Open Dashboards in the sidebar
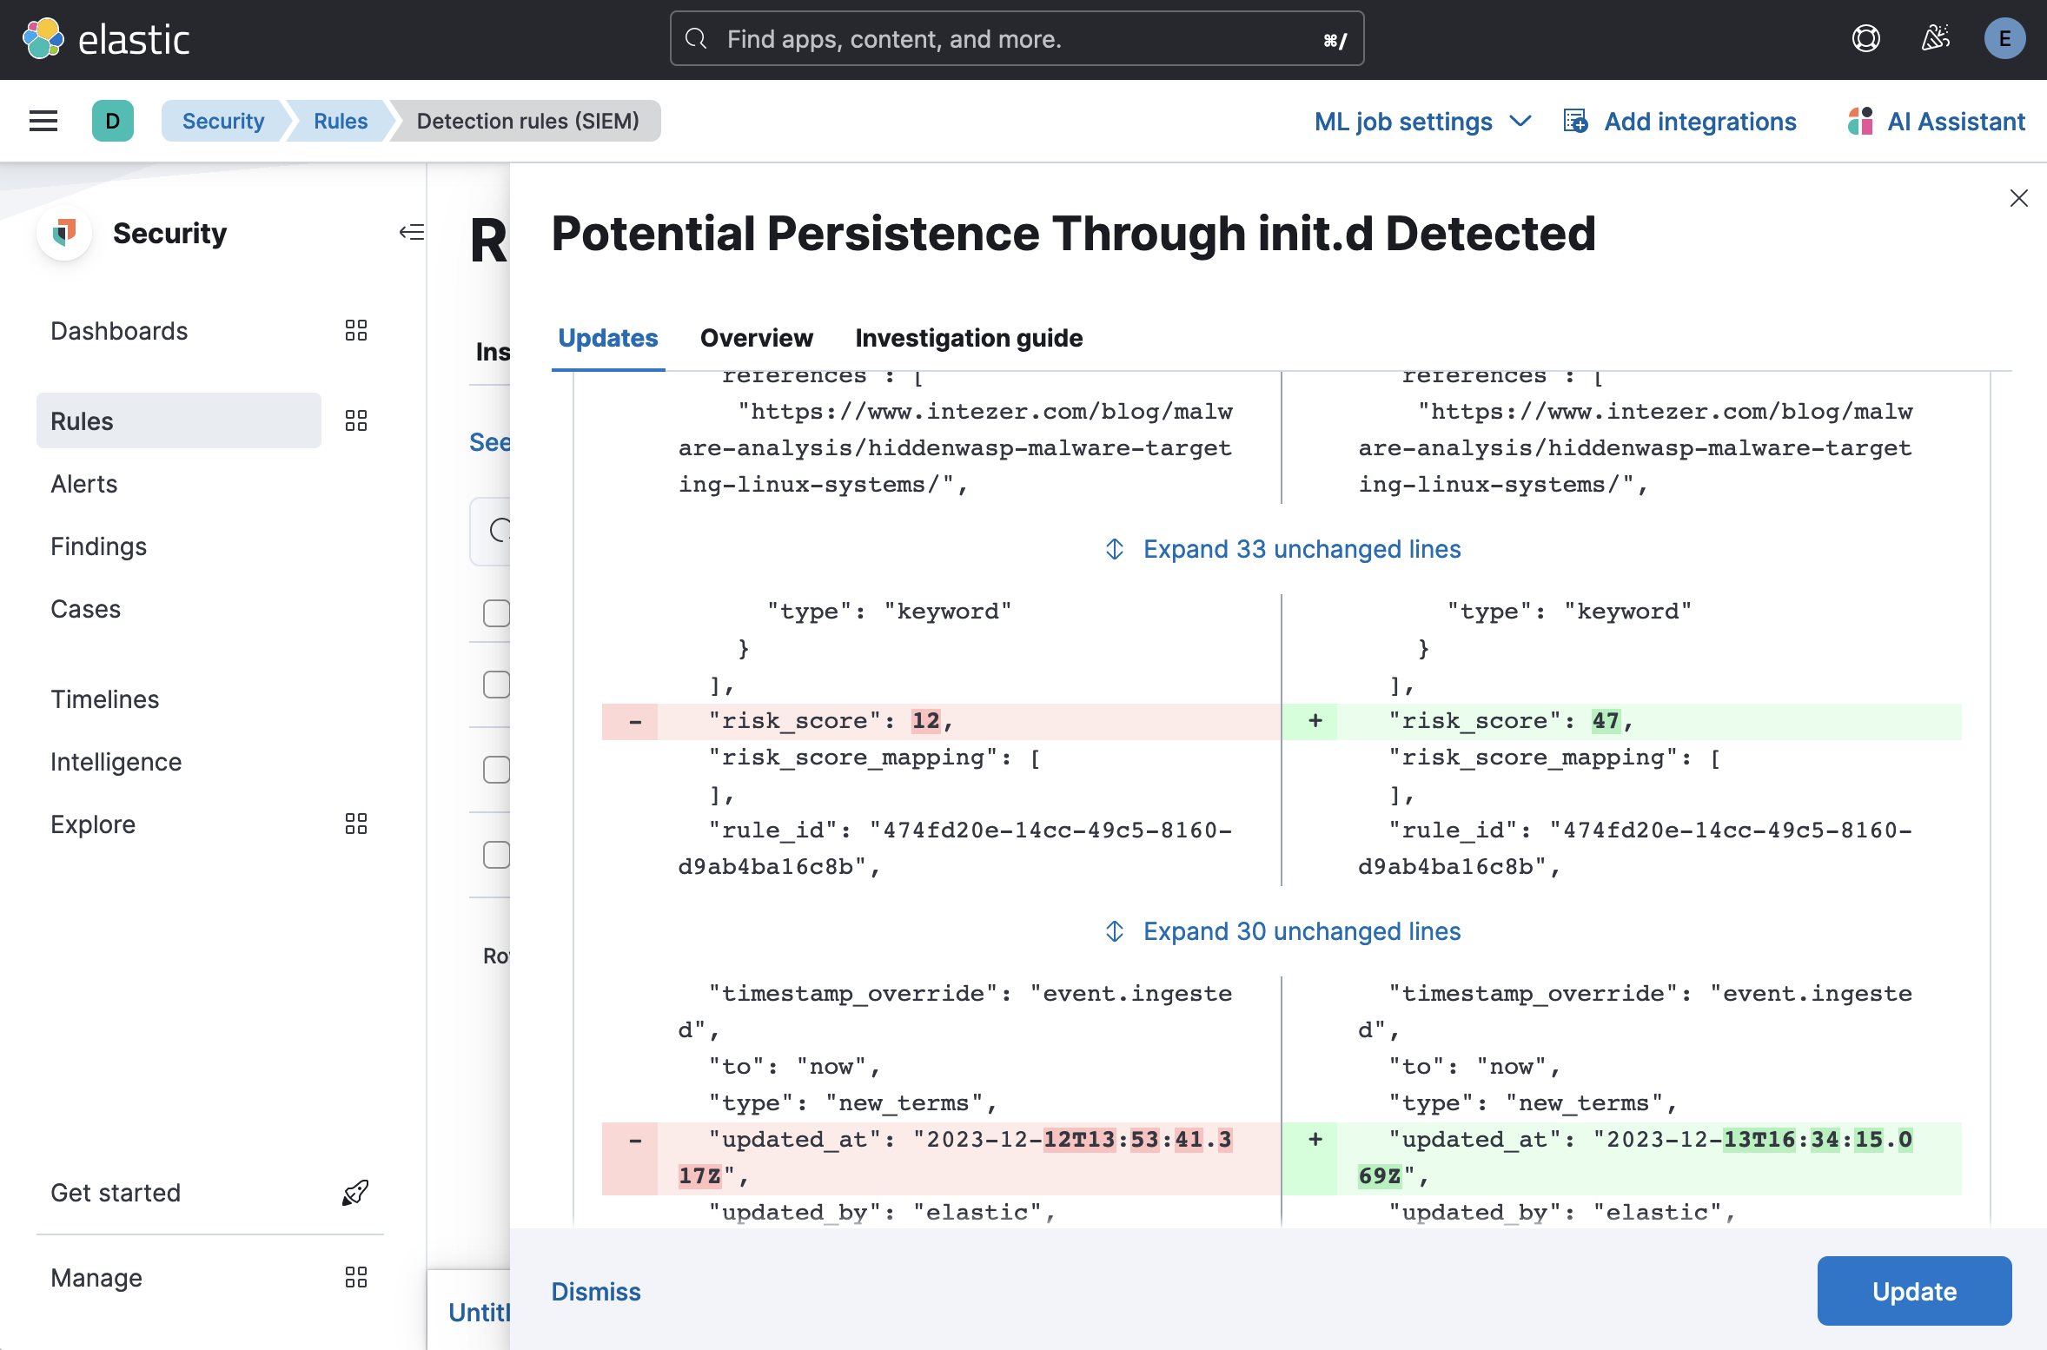This screenshot has height=1350, width=2047. (119, 331)
